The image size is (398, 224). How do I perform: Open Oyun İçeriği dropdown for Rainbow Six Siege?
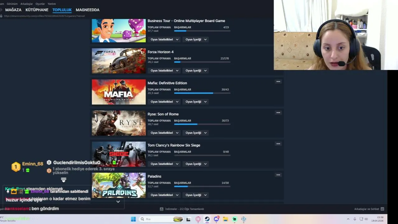(x=195, y=164)
